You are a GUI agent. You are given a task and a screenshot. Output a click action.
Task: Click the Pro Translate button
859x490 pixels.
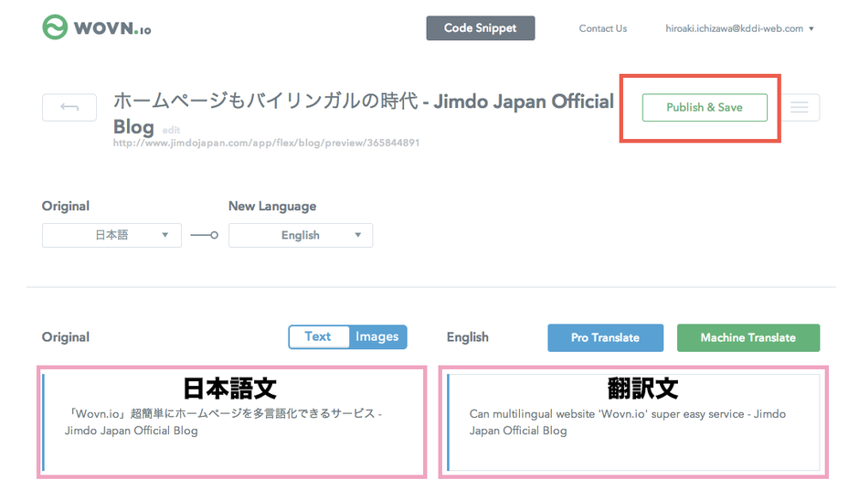605,337
